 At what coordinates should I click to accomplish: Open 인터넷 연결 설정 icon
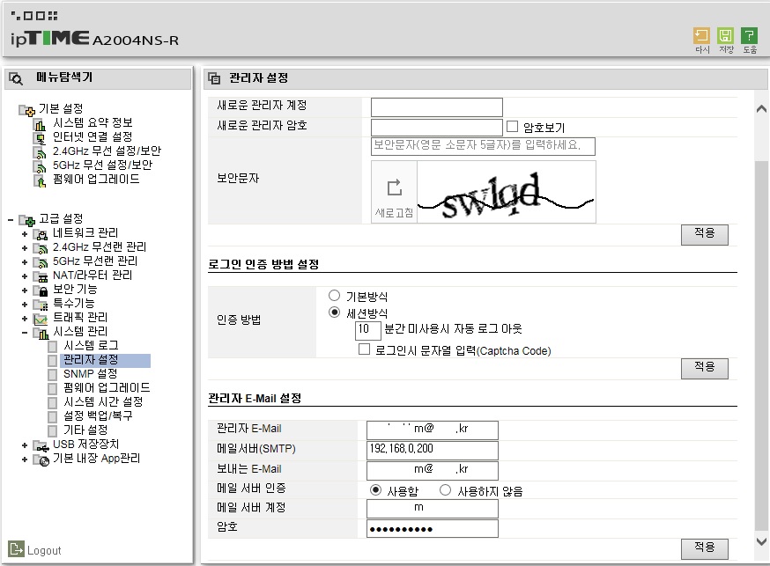point(40,139)
